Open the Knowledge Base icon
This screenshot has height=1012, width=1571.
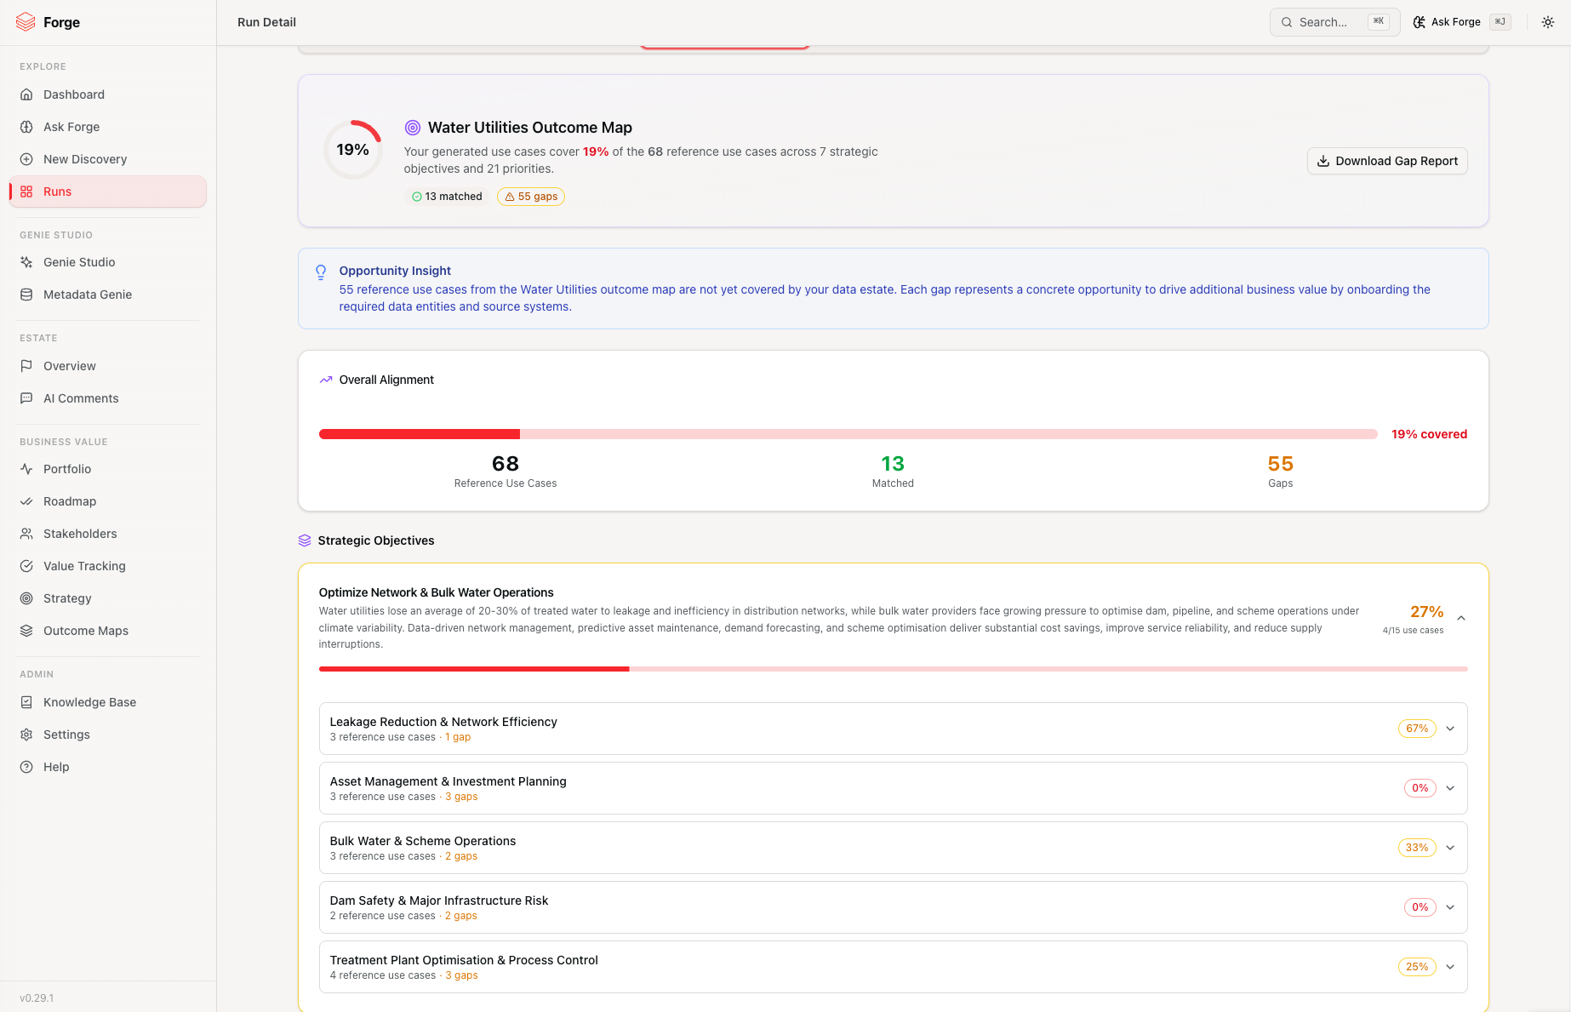point(26,702)
